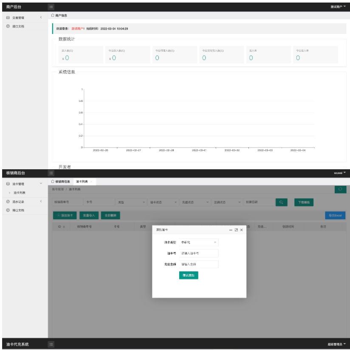The height and width of the screenshot is (350, 350).
Task: Click the 交易管理 envelope icon in sidebar
Action: (7, 18)
